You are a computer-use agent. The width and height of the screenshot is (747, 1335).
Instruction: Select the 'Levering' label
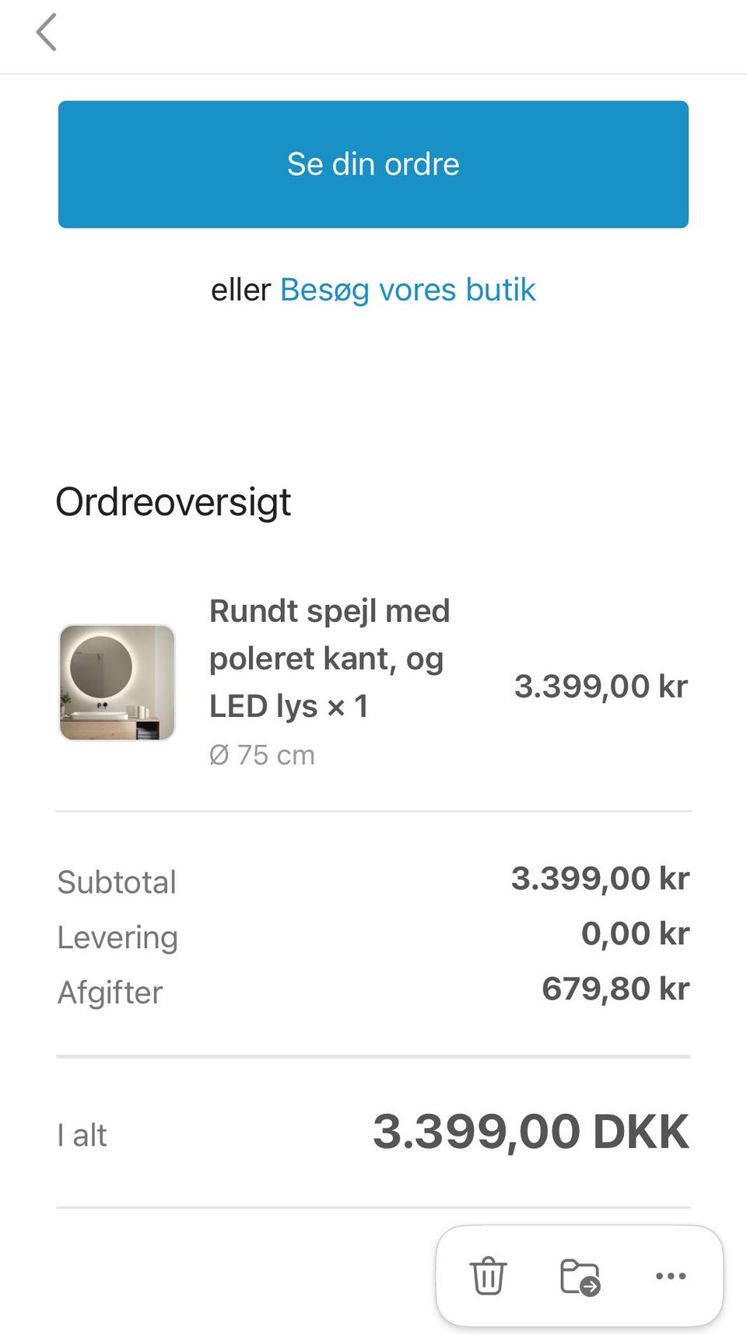click(x=117, y=937)
